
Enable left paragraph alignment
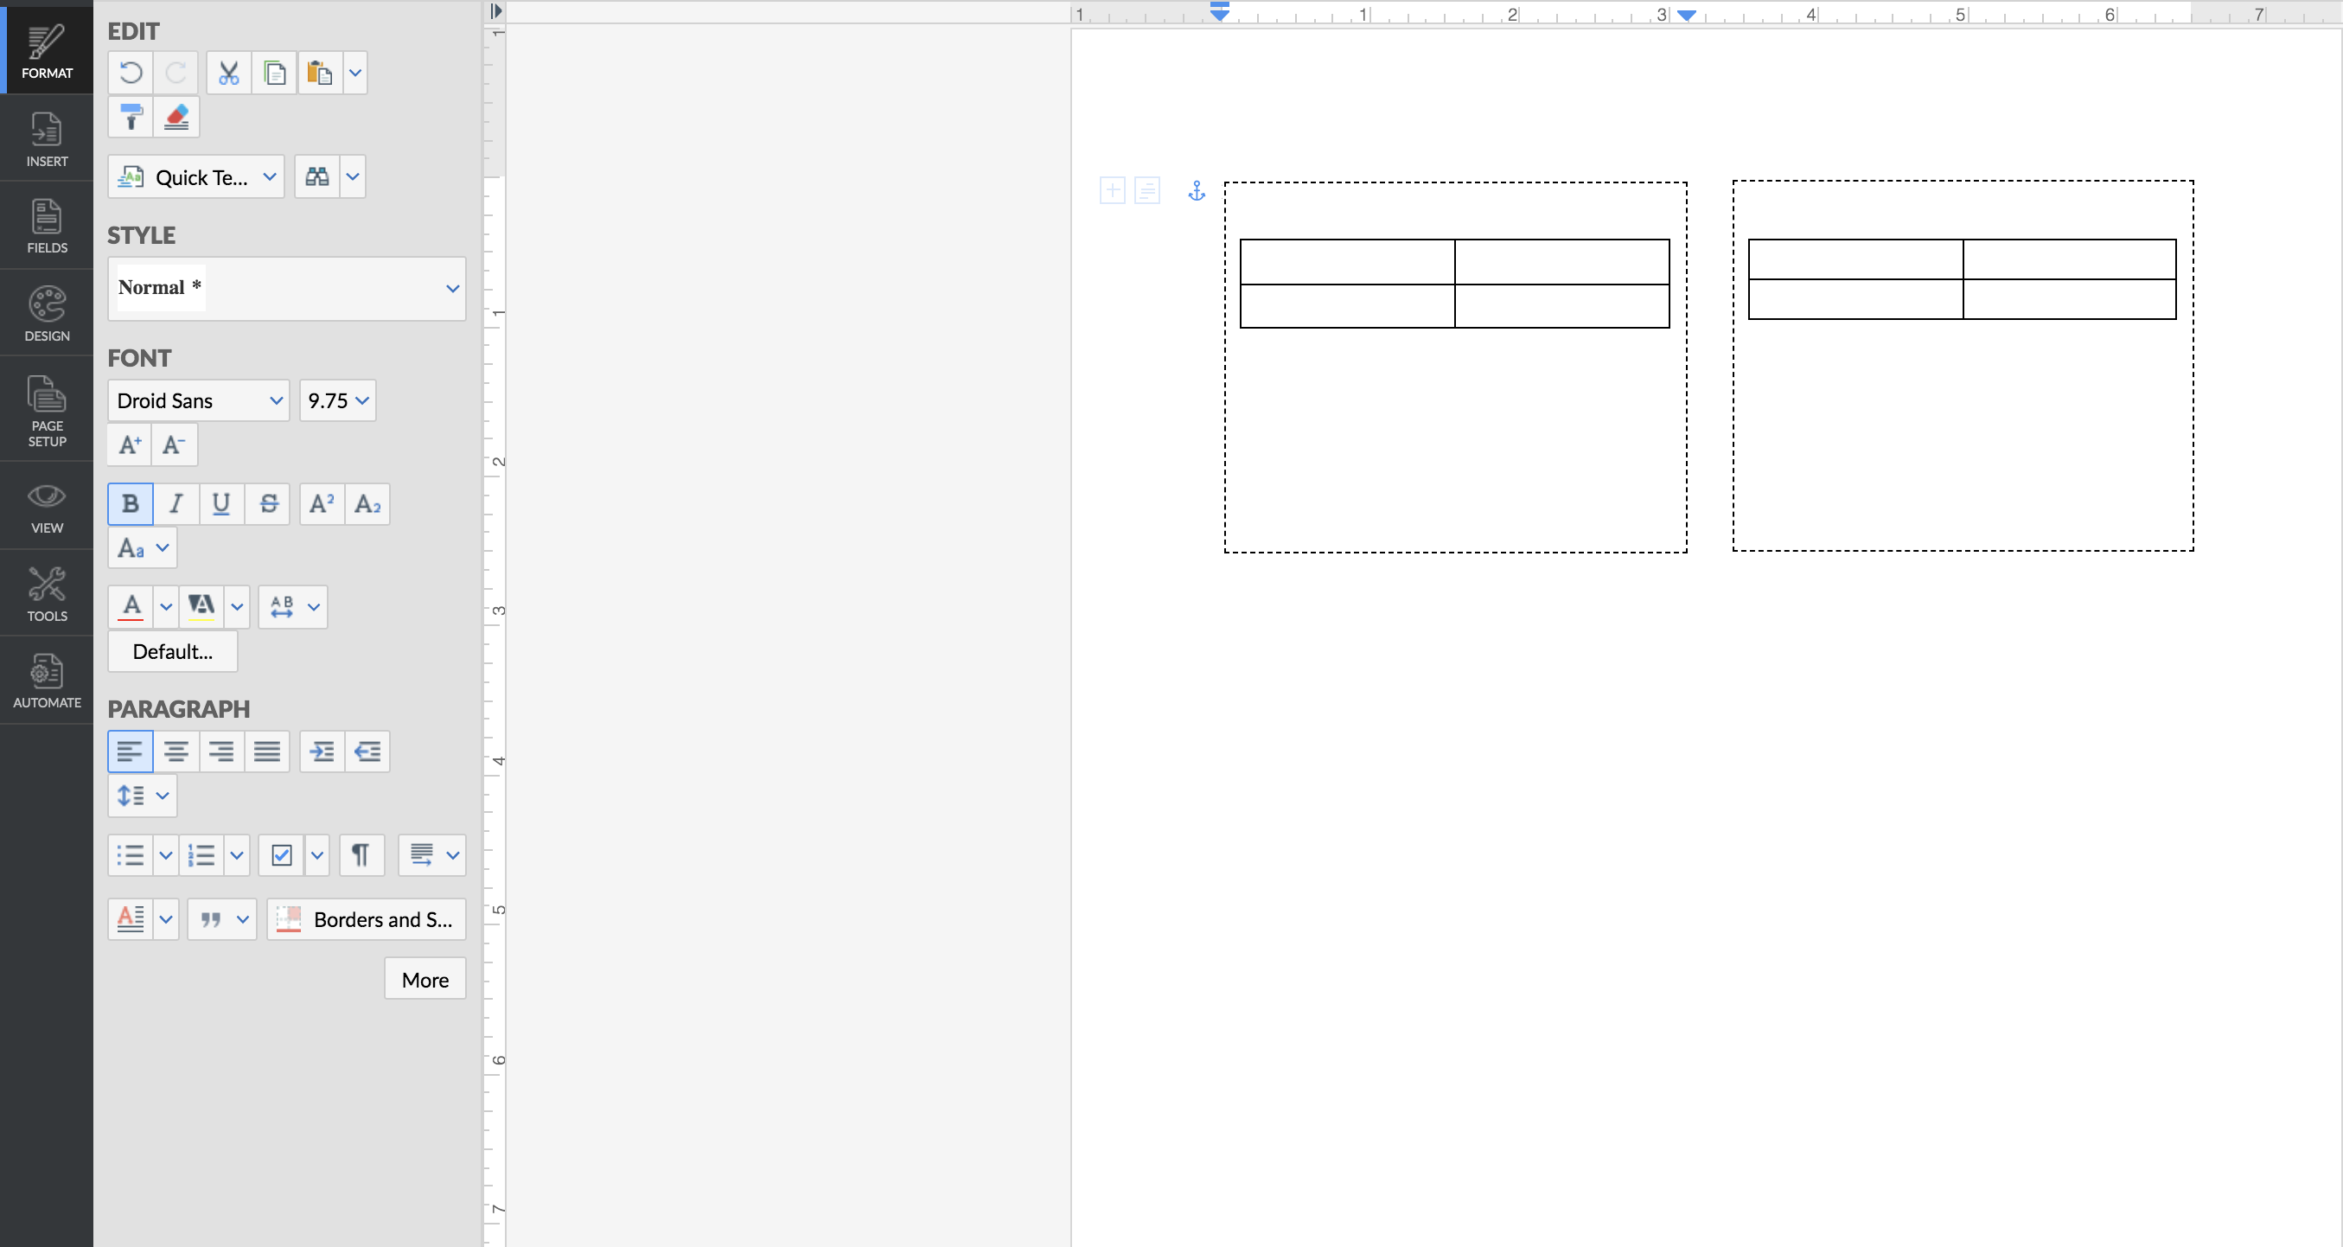point(131,751)
